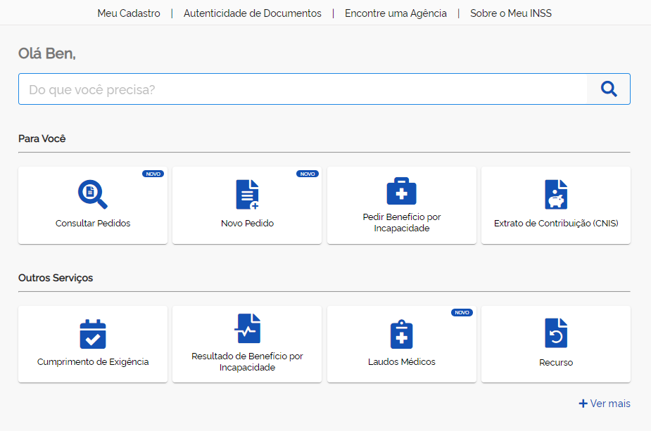Open Resultado de Benefício por Incapacidade label
The image size is (651, 431).
point(248,361)
